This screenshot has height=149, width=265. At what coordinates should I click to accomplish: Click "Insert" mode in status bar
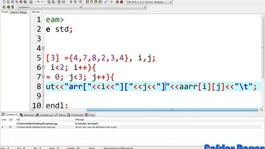pyautogui.click(x=92, y=148)
